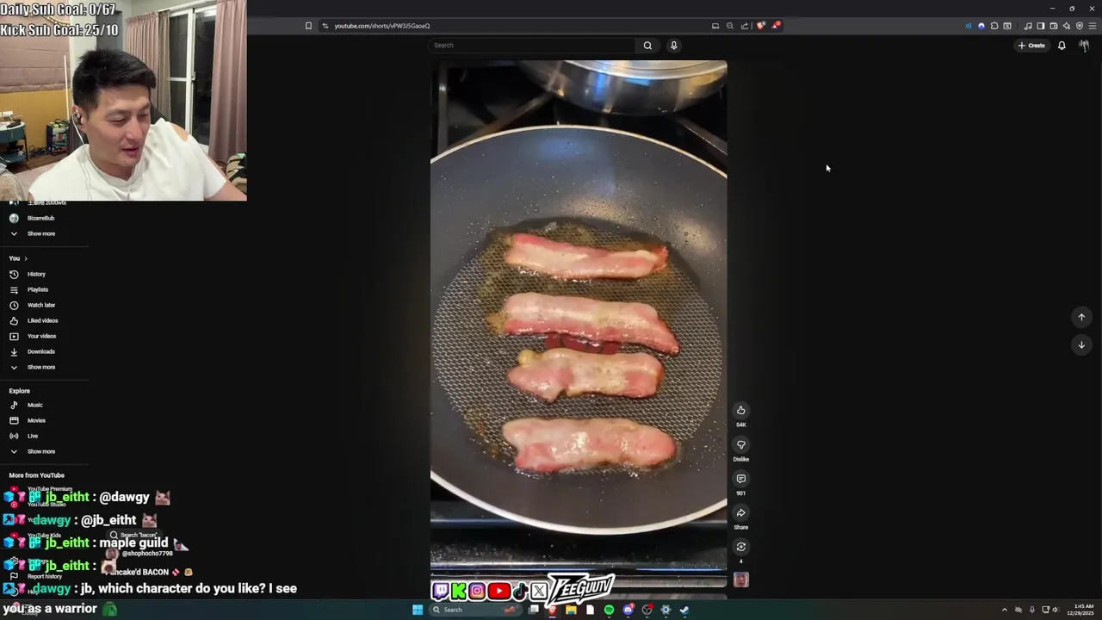
Task: Open the VPN shield icon in toolbar
Action: click(1080, 26)
